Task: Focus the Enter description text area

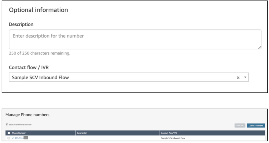Action: tap(135, 39)
